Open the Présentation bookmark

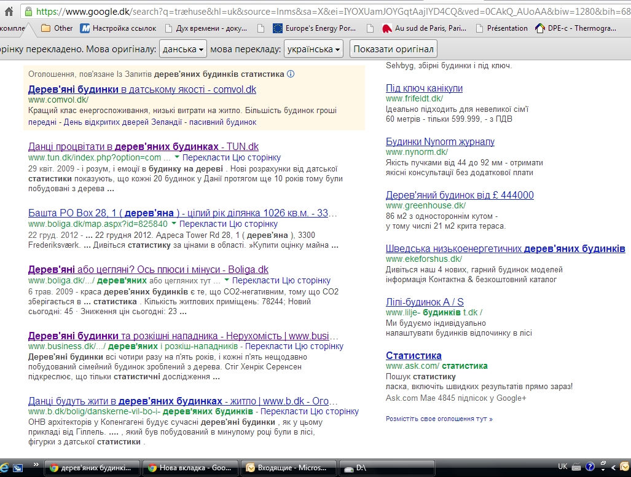click(501, 28)
